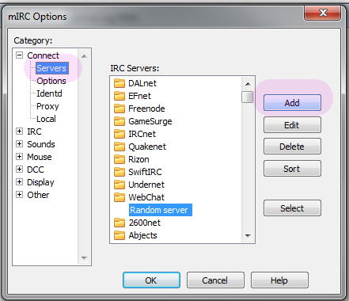Click the EFnet folder icon

[119, 96]
